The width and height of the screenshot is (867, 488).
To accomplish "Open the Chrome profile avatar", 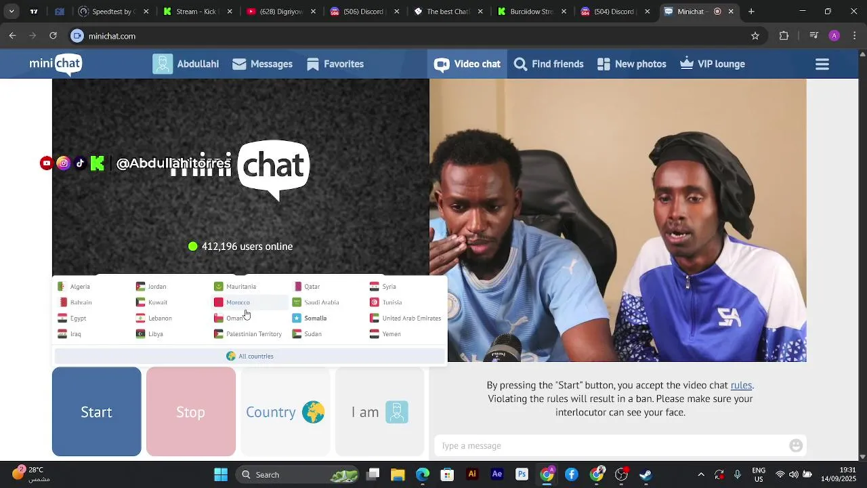I will pos(834,36).
